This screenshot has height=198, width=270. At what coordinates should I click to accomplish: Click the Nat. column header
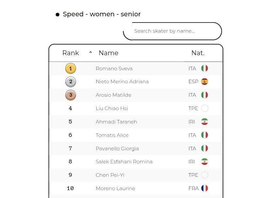coord(198,53)
